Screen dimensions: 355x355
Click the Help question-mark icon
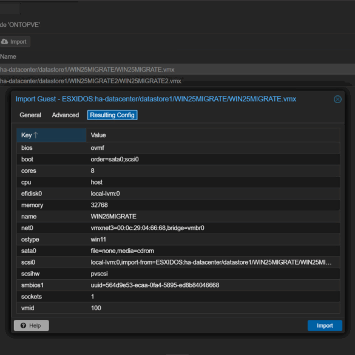(x=23, y=325)
